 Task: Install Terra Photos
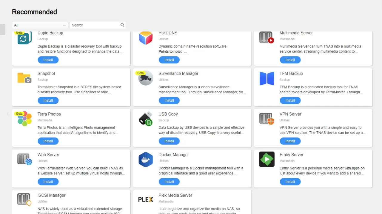pos(48,141)
